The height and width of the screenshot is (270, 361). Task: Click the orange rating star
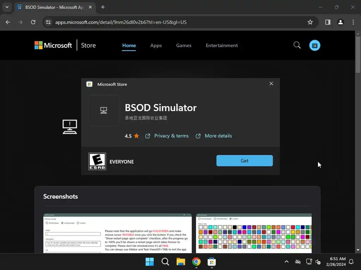136,136
